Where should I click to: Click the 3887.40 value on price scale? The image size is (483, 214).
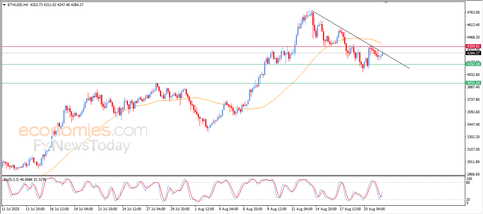(x=473, y=87)
